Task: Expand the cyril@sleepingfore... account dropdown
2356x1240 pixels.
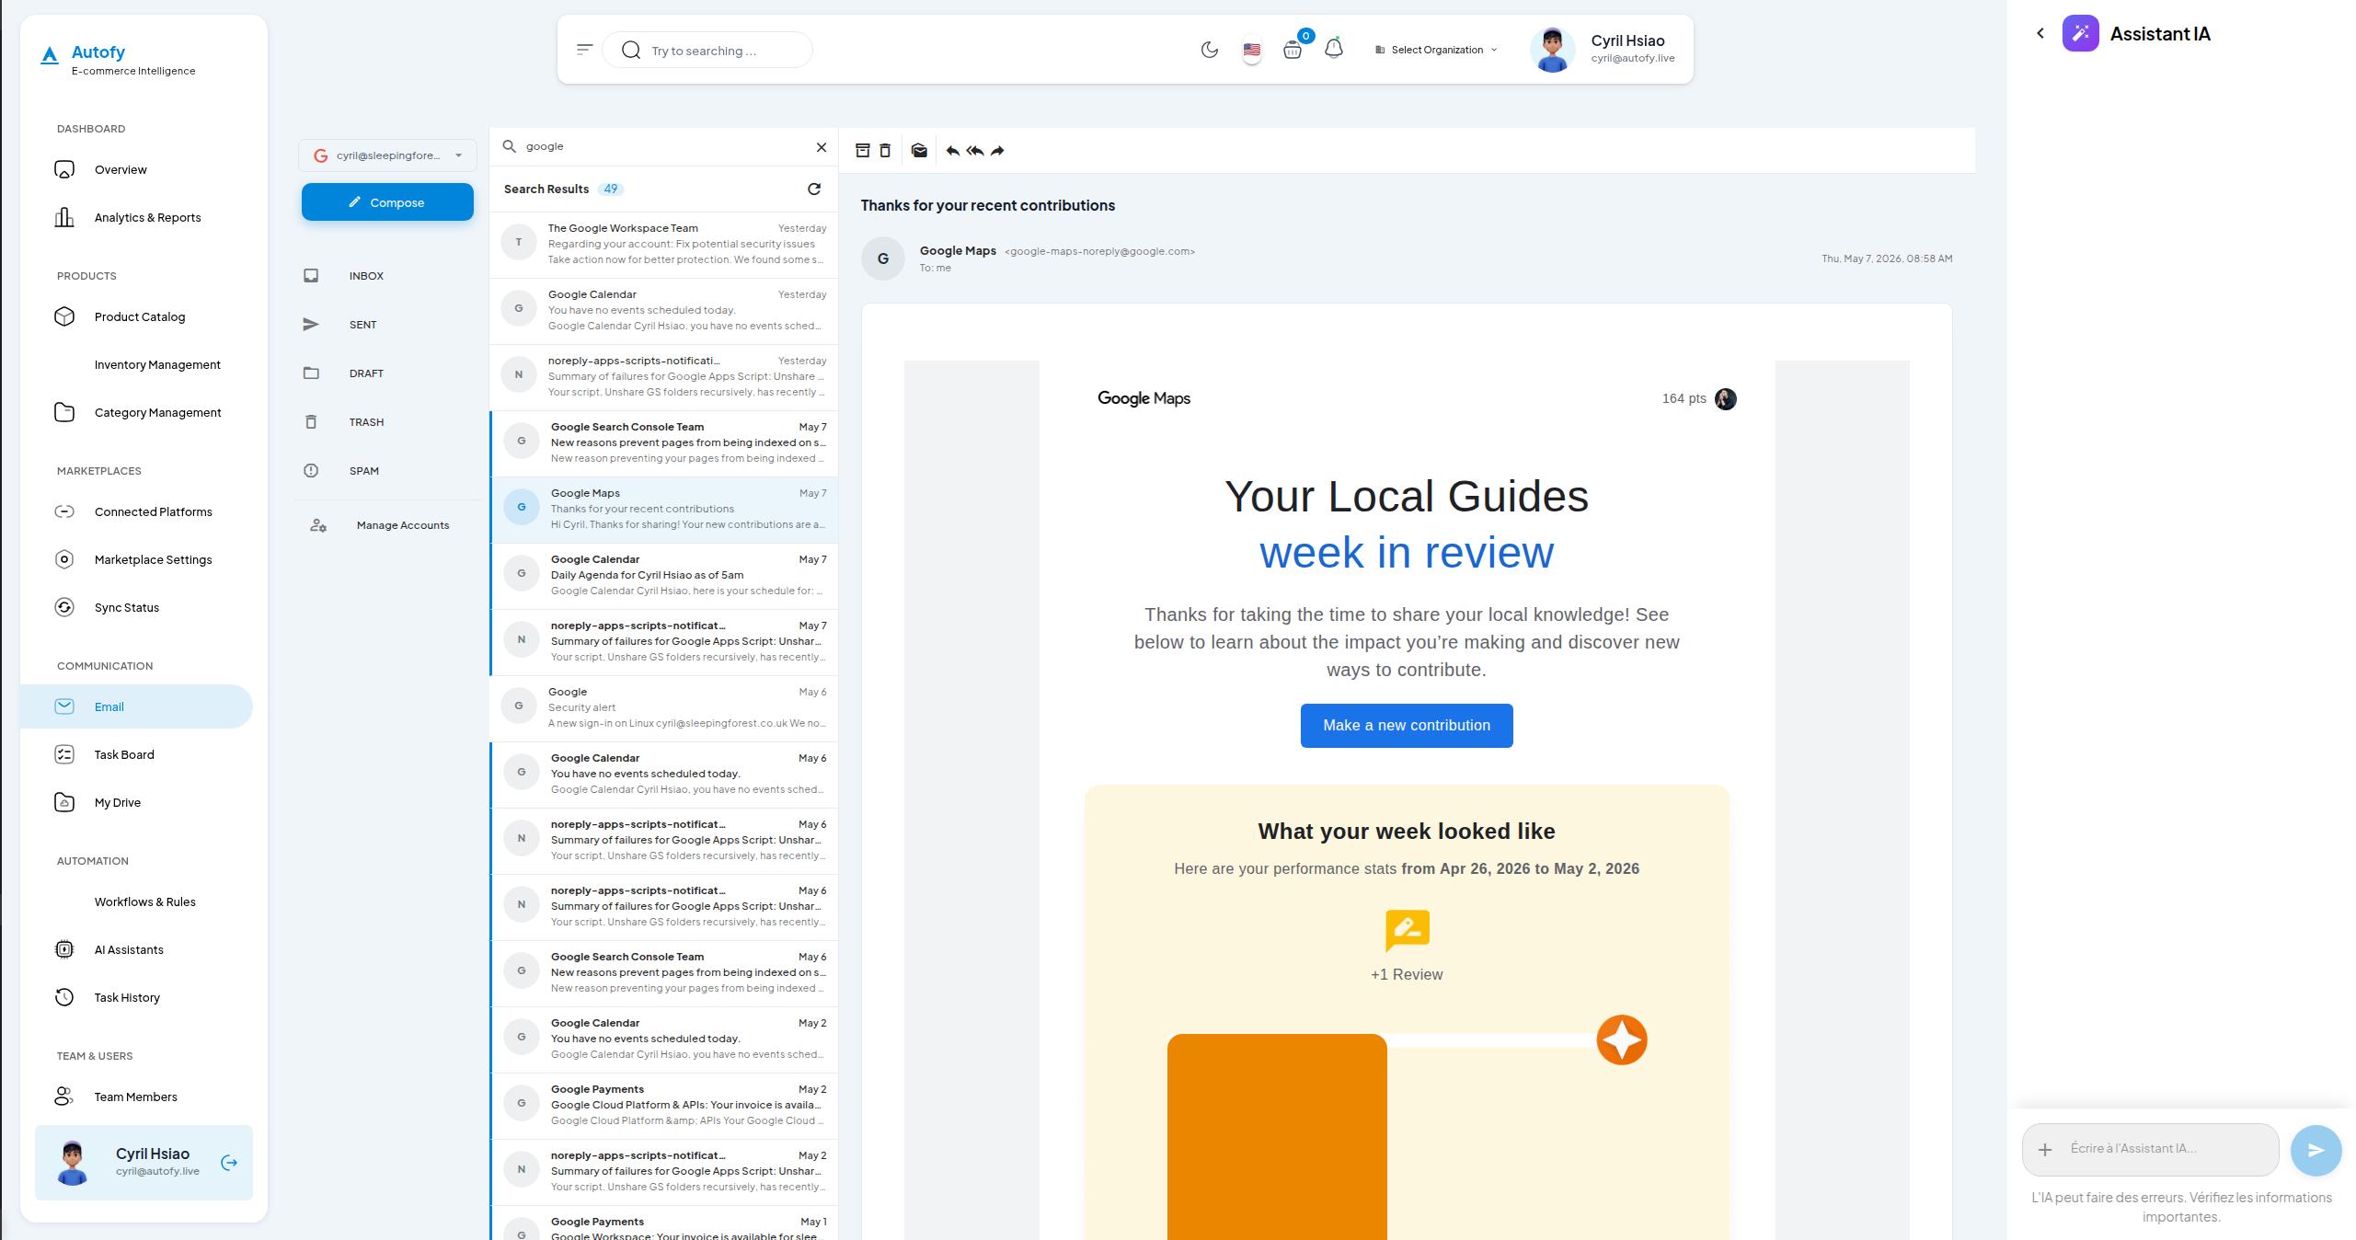Action: pyautogui.click(x=387, y=155)
